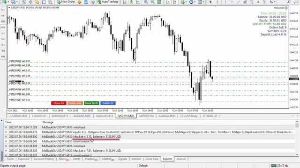Screen dimensions: 300x168
Task: Open USDJPY,M30 chart menu triangle
Action: (9, 7)
